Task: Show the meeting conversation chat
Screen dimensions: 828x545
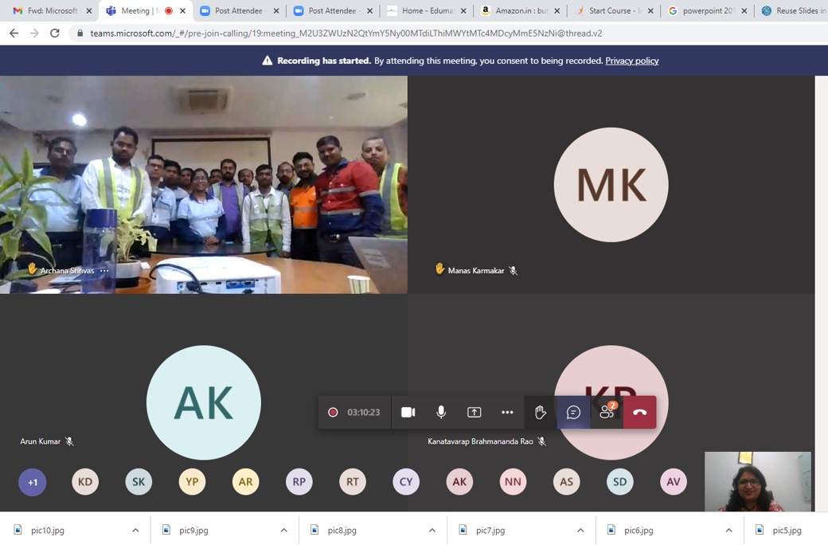Action: (x=573, y=412)
